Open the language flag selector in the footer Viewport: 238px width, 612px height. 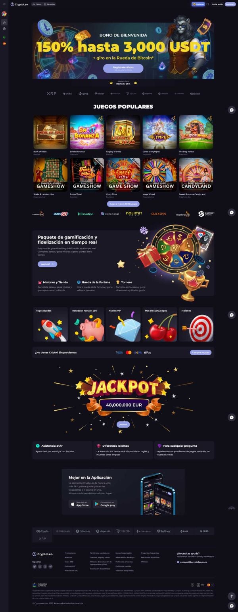[210, 585]
